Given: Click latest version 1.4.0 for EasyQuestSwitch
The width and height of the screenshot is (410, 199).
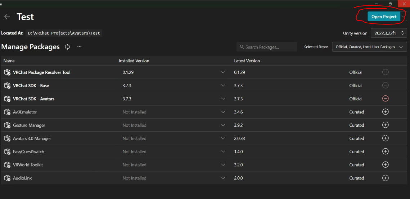Looking at the screenshot, I should pyautogui.click(x=238, y=151).
